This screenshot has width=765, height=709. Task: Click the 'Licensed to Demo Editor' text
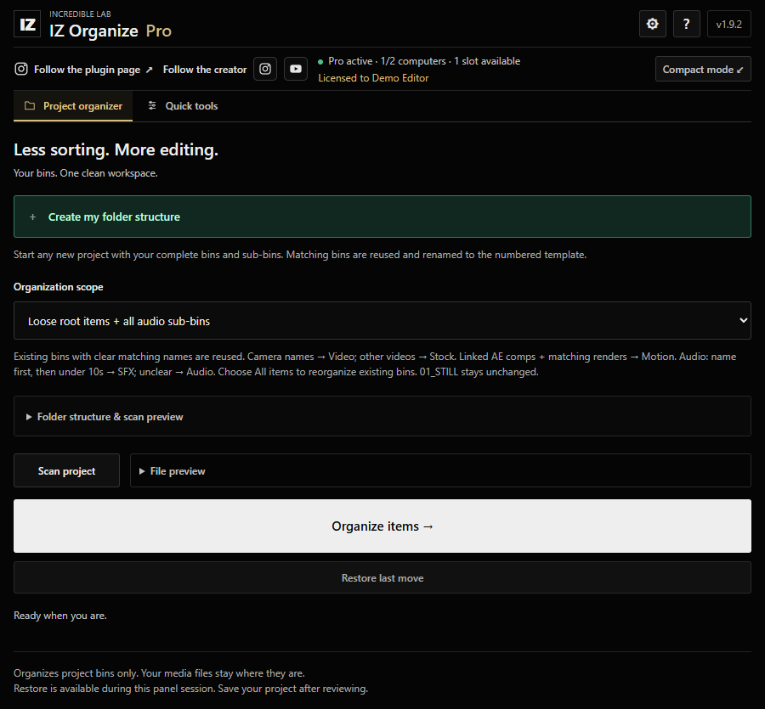pyautogui.click(x=373, y=78)
